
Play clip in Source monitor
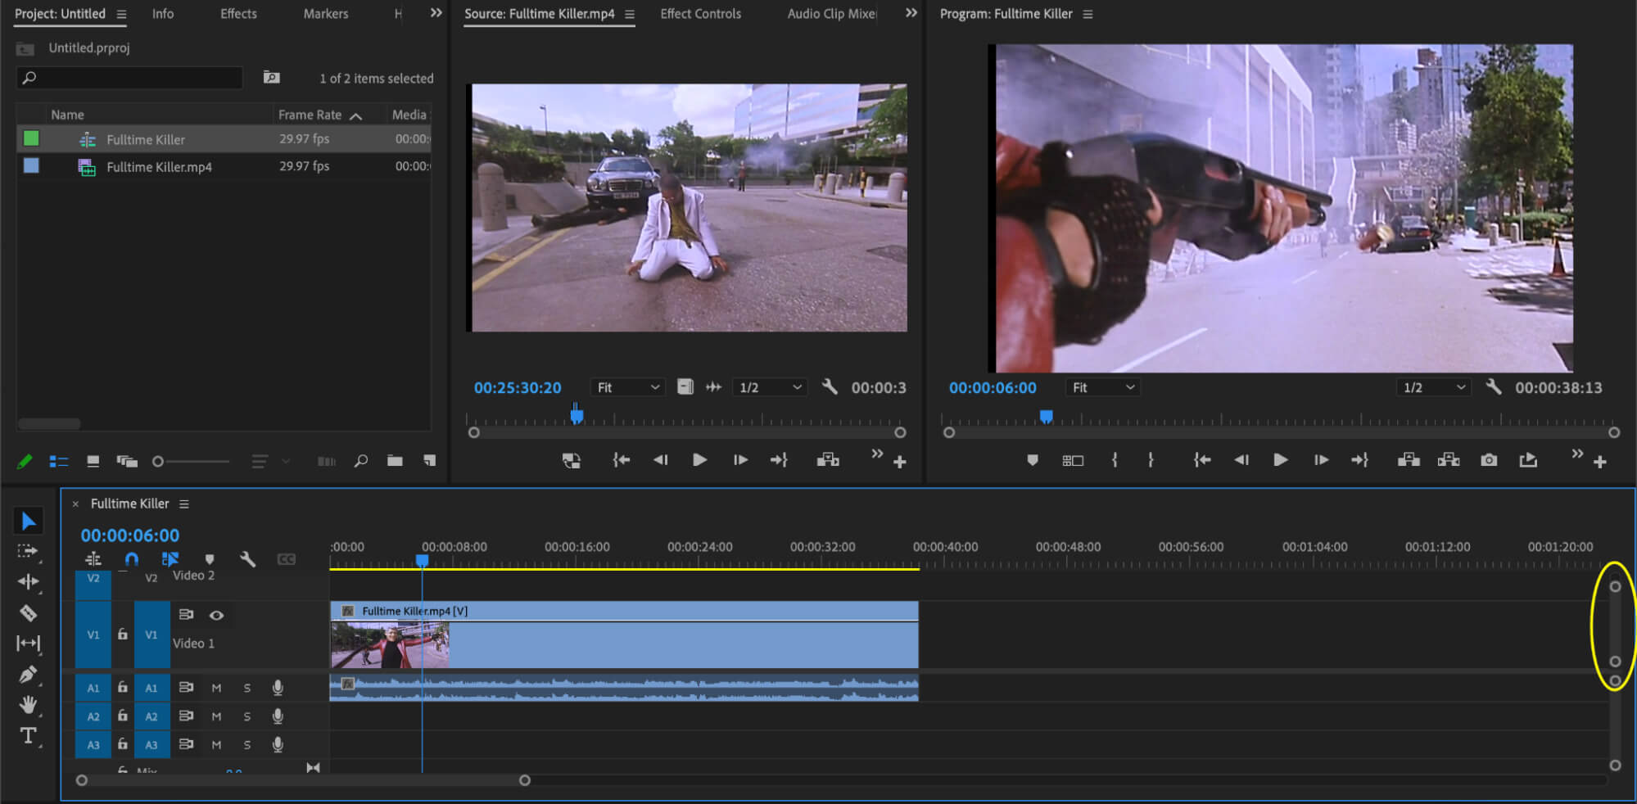(699, 460)
